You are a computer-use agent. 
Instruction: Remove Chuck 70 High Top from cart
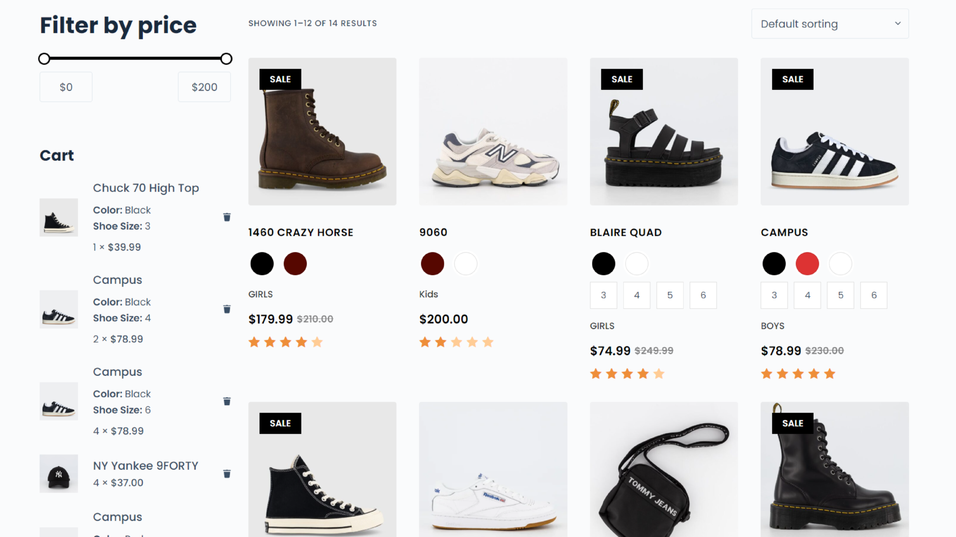(x=227, y=217)
